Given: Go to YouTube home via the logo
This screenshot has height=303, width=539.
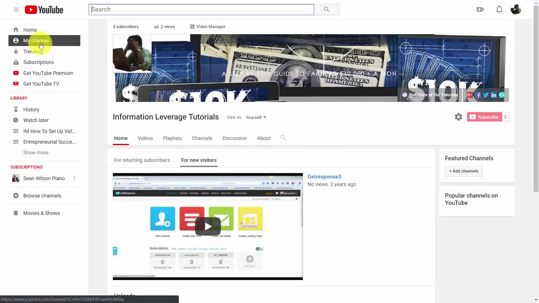Looking at the screenshot, I should tap(44, 9).
